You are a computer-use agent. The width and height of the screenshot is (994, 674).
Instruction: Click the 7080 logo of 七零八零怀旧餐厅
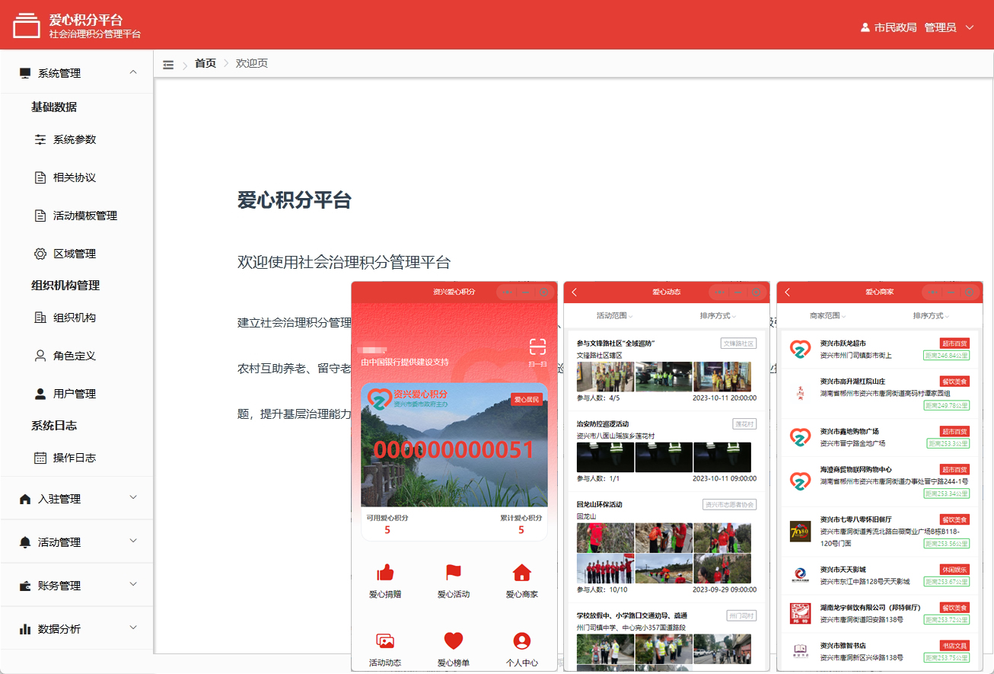click(x=800, y=530)
